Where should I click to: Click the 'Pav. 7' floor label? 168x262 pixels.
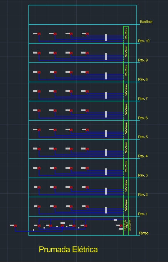143,99
